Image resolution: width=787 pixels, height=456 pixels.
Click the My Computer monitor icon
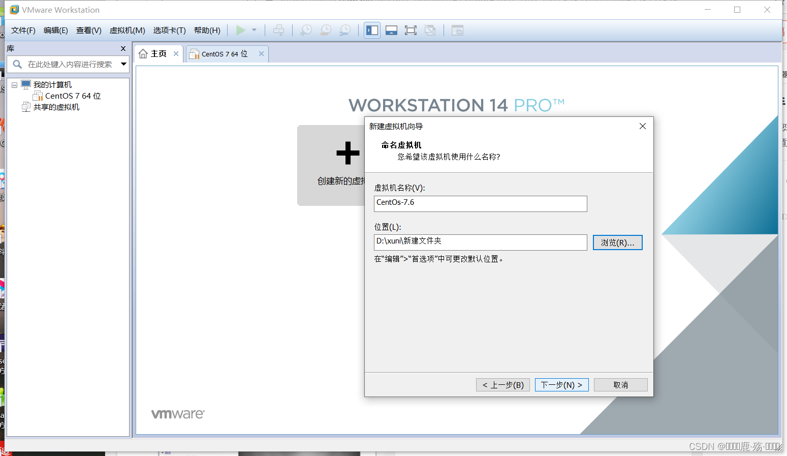click(x=26, y=84)
